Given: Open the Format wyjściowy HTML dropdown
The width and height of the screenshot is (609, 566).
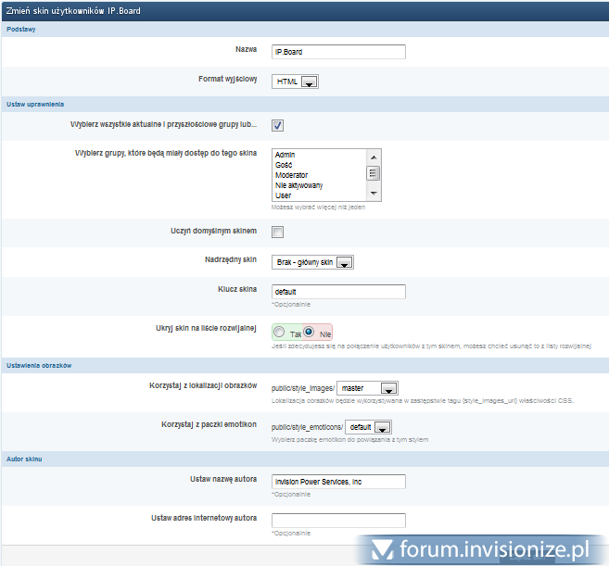Looking at the screenshot, I should (x=296, y=82).
